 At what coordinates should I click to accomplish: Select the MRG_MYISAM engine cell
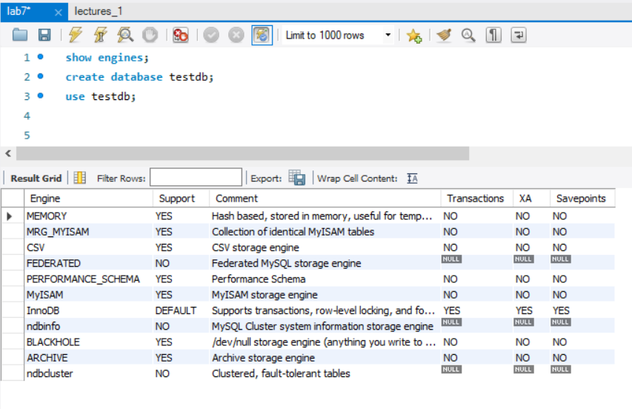click(89, 232)
